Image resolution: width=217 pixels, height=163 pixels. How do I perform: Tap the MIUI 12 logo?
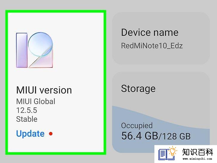(35, 50)
